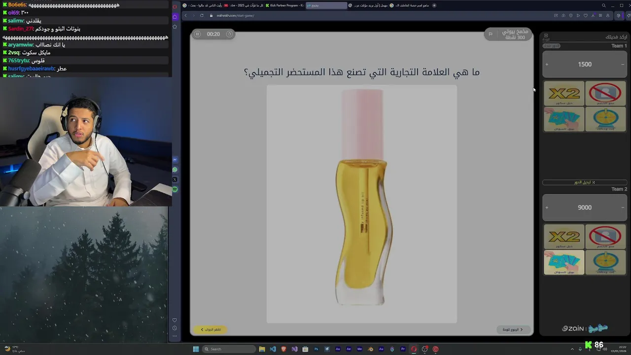Open the cosmetic product image

362,204
